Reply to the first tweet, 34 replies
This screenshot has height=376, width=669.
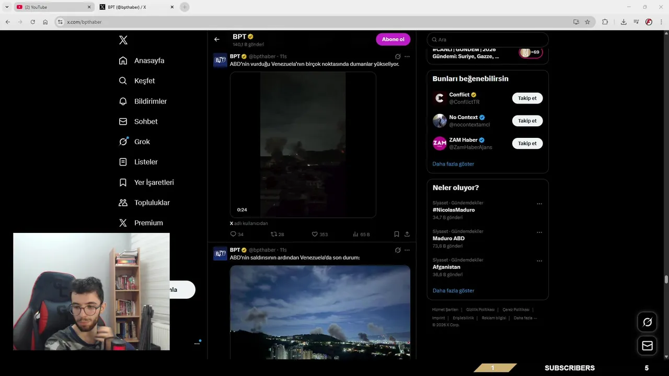237,234
